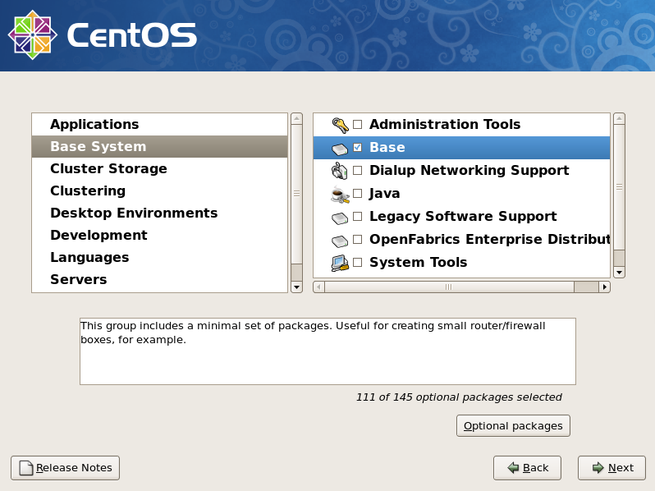Enable the Administration Tools checkbox
The image size is (655, 491).
click(357, 124)
